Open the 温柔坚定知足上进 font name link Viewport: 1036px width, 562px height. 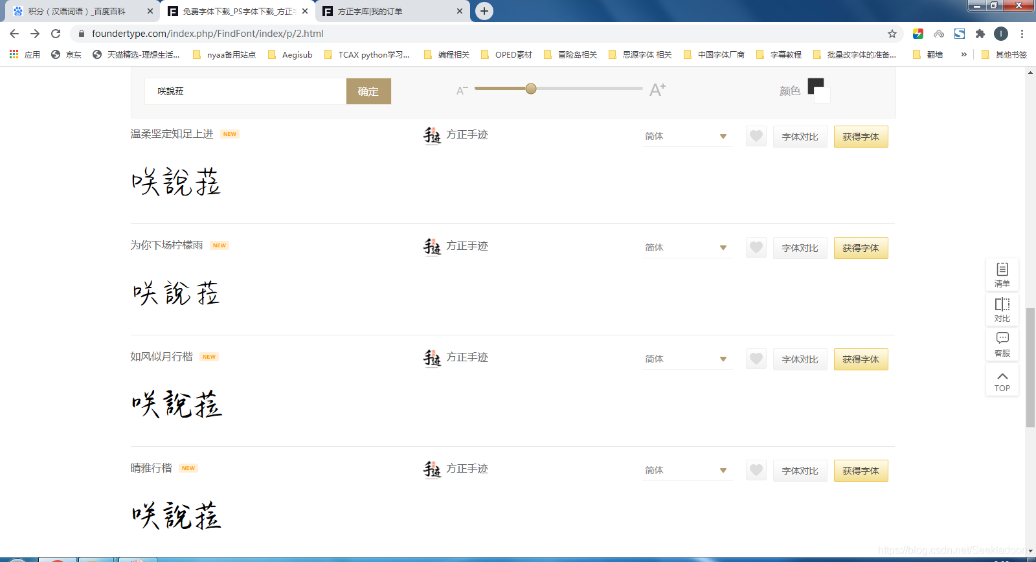point(172,134)
